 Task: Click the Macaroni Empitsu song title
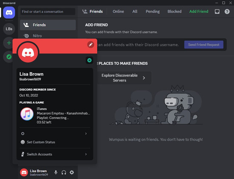[63, 113]
